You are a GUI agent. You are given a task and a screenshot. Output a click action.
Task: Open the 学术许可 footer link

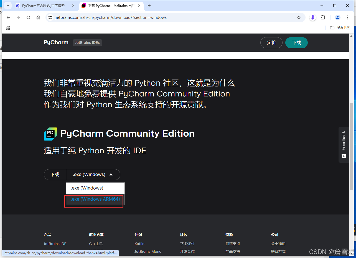click(x=187, y=244)
